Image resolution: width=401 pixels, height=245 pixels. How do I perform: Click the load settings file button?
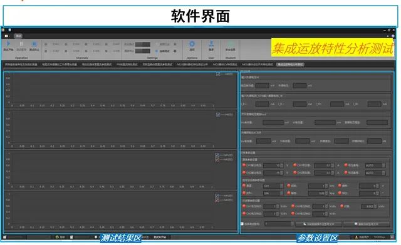tap(319, 224)
